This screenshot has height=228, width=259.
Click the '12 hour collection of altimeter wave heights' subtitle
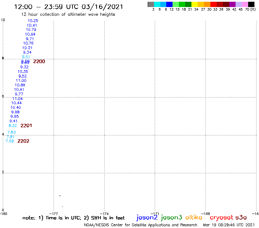(x=68, y=14)
